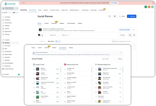This screenshot has width=156, height=106.
Task: Click the Google Trends list scrollbar
Action: tap(61, 69)
